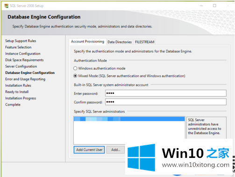Click Database Engine Configuration step in sidebar
Viewport: 235px width, 177px height.
coord(30,73)
